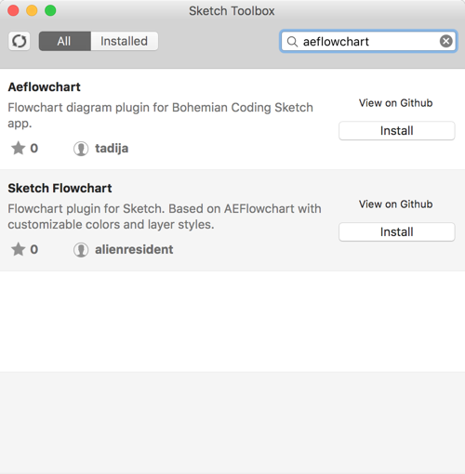Image resolution: width=465 pixels, height=474 pixels.
Task: Close the Sketch Toolbox window
Action: [13, 10]
